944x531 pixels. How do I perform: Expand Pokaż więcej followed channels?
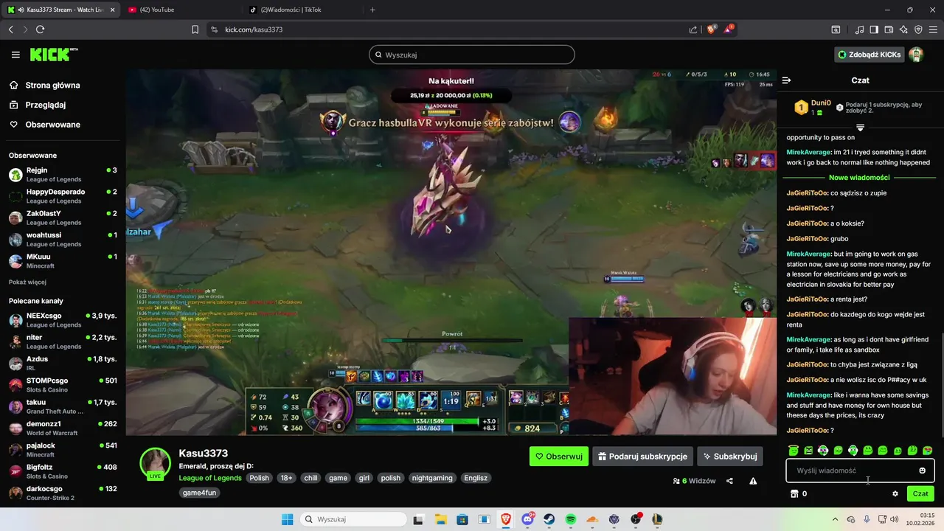pos(27,282)
